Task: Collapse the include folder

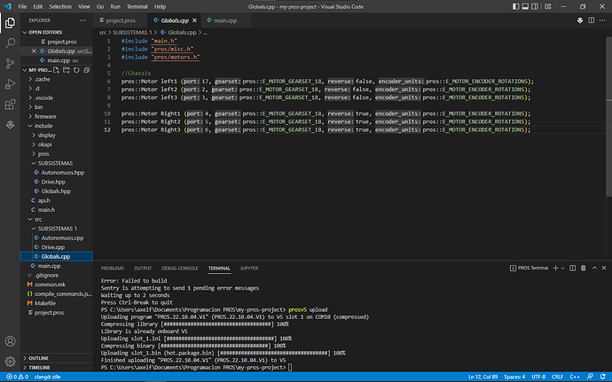Action: [43, 126]
